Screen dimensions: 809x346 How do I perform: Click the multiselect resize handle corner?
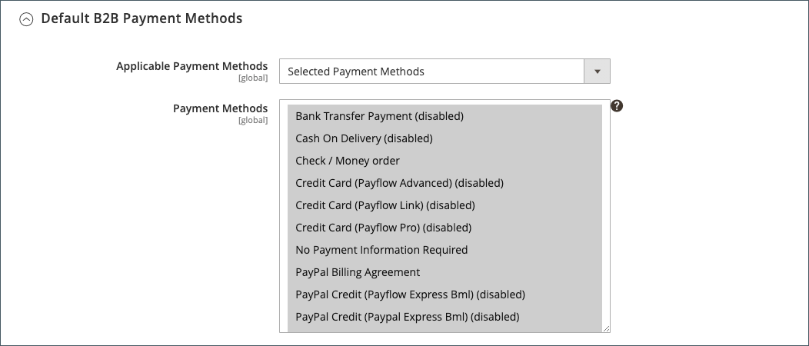click(606, 328)
